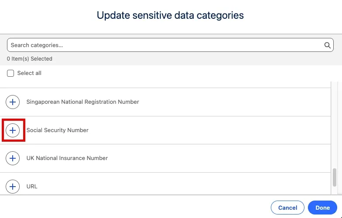The height and width of the screenshot is (218, 342).
Task: Click plus icon beside Social Security Number
Action: [13, 130]
